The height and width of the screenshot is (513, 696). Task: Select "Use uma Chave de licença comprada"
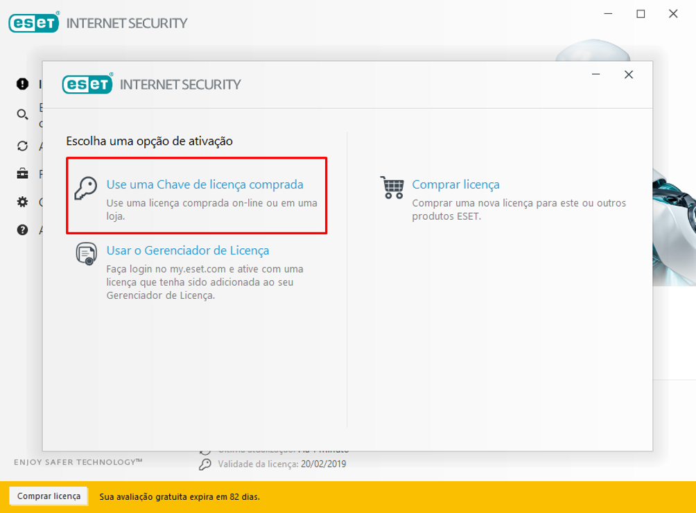coord(205,185)
